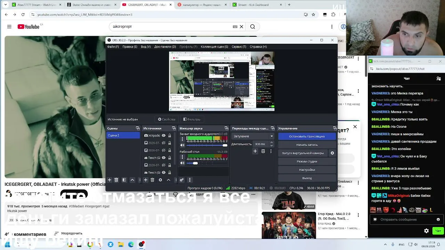The image size is (445, 250).
Task: Click Начать запись button
Action: click(x=307, y=145)
